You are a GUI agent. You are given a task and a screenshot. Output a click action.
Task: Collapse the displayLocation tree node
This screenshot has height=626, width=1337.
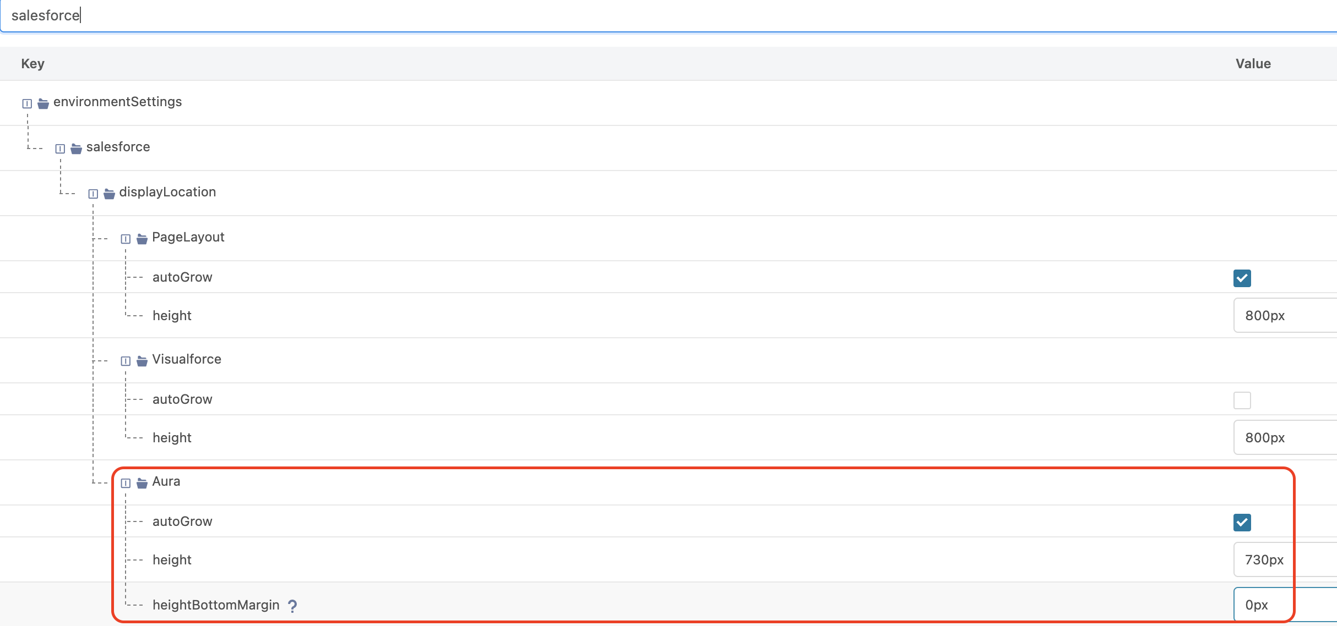tap(93, 194)
